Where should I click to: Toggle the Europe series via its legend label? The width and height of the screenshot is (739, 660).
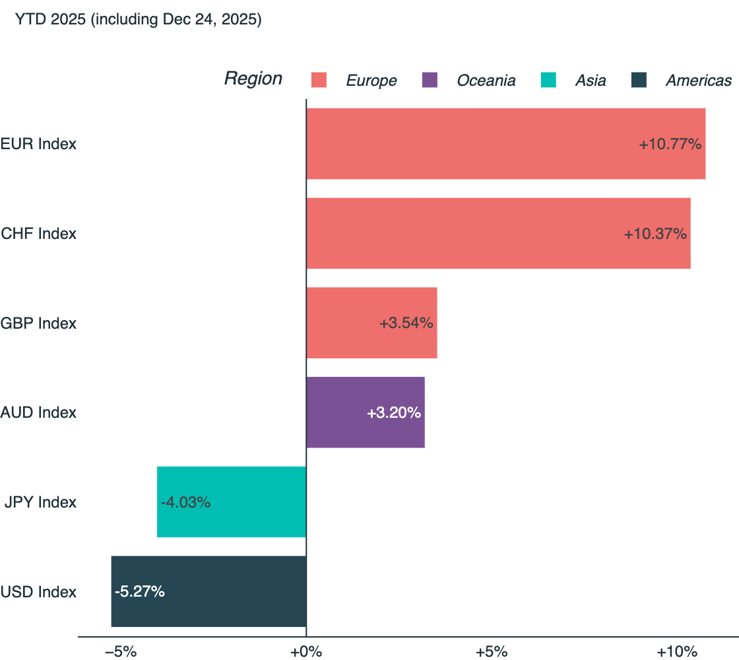(x=371, y=81)
